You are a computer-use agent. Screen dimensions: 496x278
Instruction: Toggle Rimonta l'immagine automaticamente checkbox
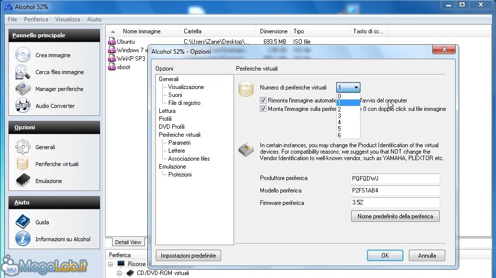263,100
